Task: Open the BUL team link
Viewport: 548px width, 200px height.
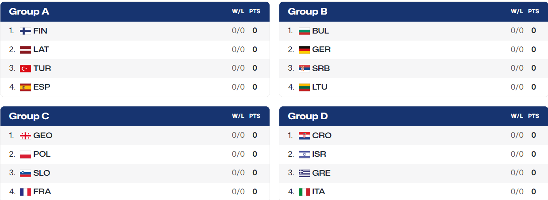Action: click(320, 31)
